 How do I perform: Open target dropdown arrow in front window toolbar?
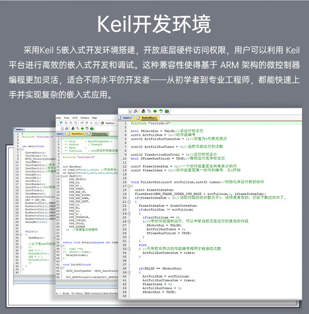point(130,111)
